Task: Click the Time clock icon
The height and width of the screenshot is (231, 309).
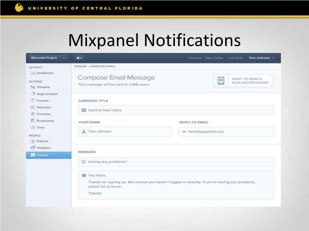Action: click(x=33, y=127)
